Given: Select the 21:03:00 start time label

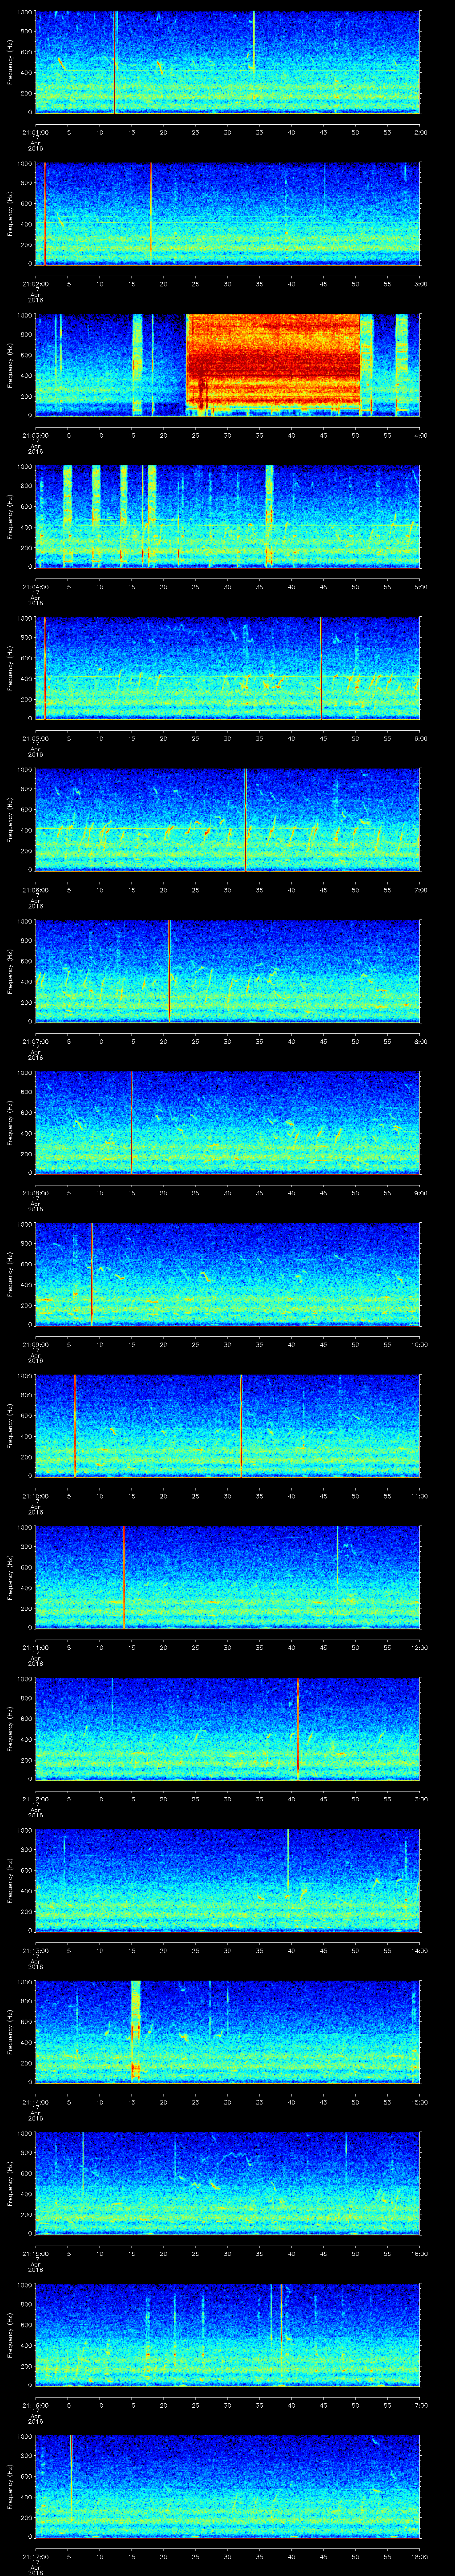Looking at the screenshot, I should [x=35, y=435].
